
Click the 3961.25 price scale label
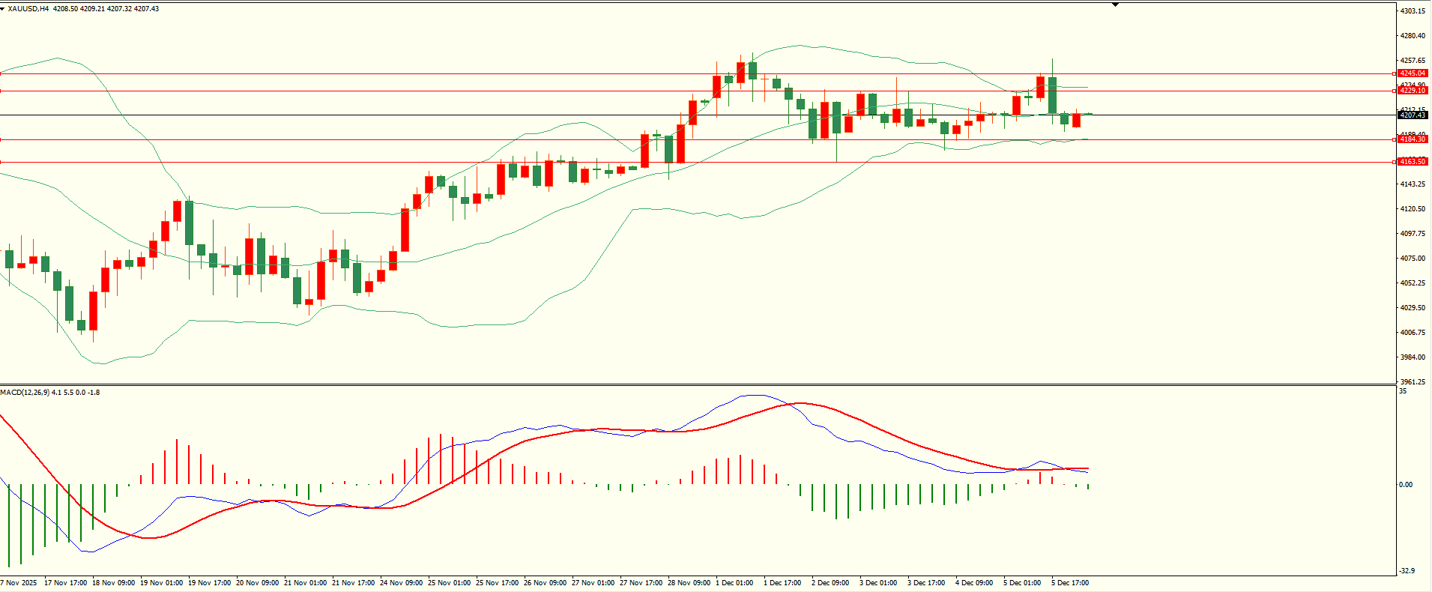(1413, 381)
